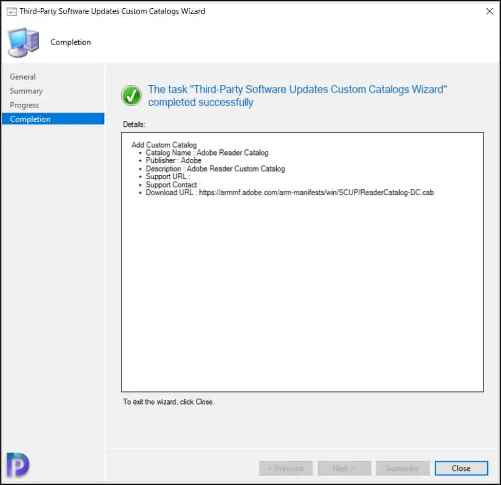Screen dimensions: 501x485
Task: Click the Close button to exit wizard
Action: pyautogui.click(x=461, y=468)
